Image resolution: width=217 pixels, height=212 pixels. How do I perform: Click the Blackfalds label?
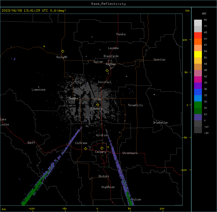(x=111, y=56)
